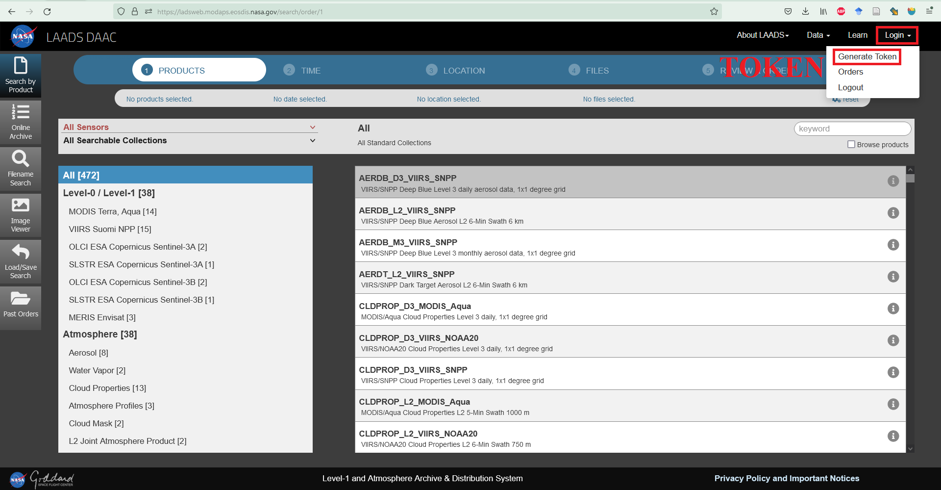
Task: Open the Learn menu item
Action: pos(857,35)
